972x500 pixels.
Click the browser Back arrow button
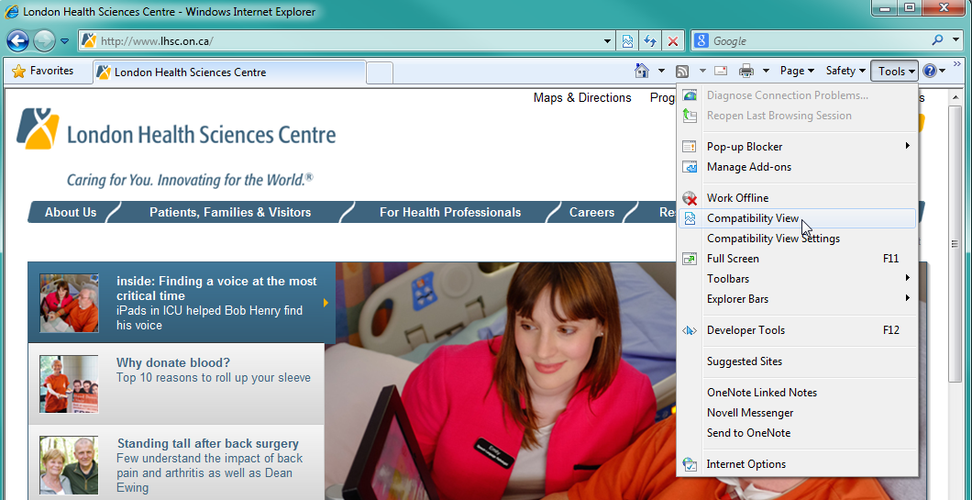[17, 41]
